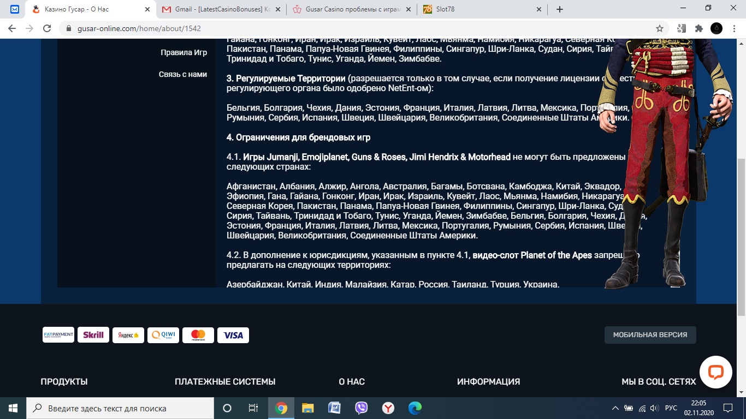Screen dimensions: 746x419
Task: Click the battery tray icon
Action: coord(629,408)
